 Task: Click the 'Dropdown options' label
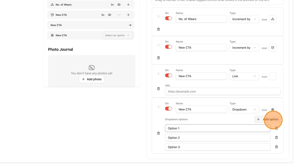point(176,119)
